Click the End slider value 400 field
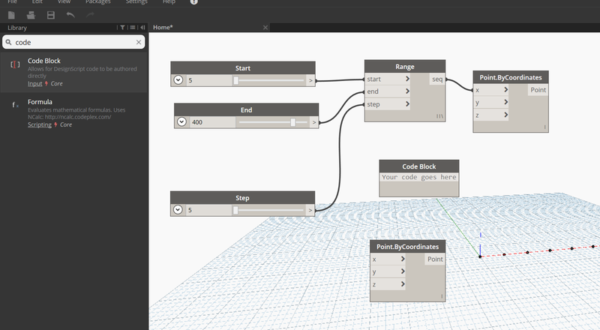 point(212,122)
